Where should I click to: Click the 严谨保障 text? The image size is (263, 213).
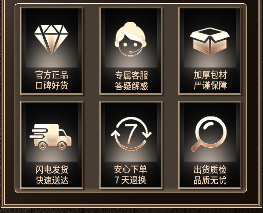coord(210,86)
